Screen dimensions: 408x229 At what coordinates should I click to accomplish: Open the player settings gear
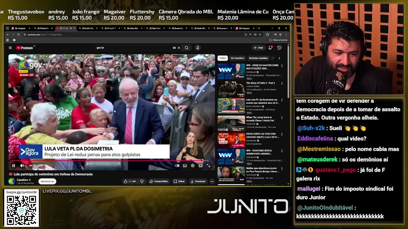(x=193, y=165)
